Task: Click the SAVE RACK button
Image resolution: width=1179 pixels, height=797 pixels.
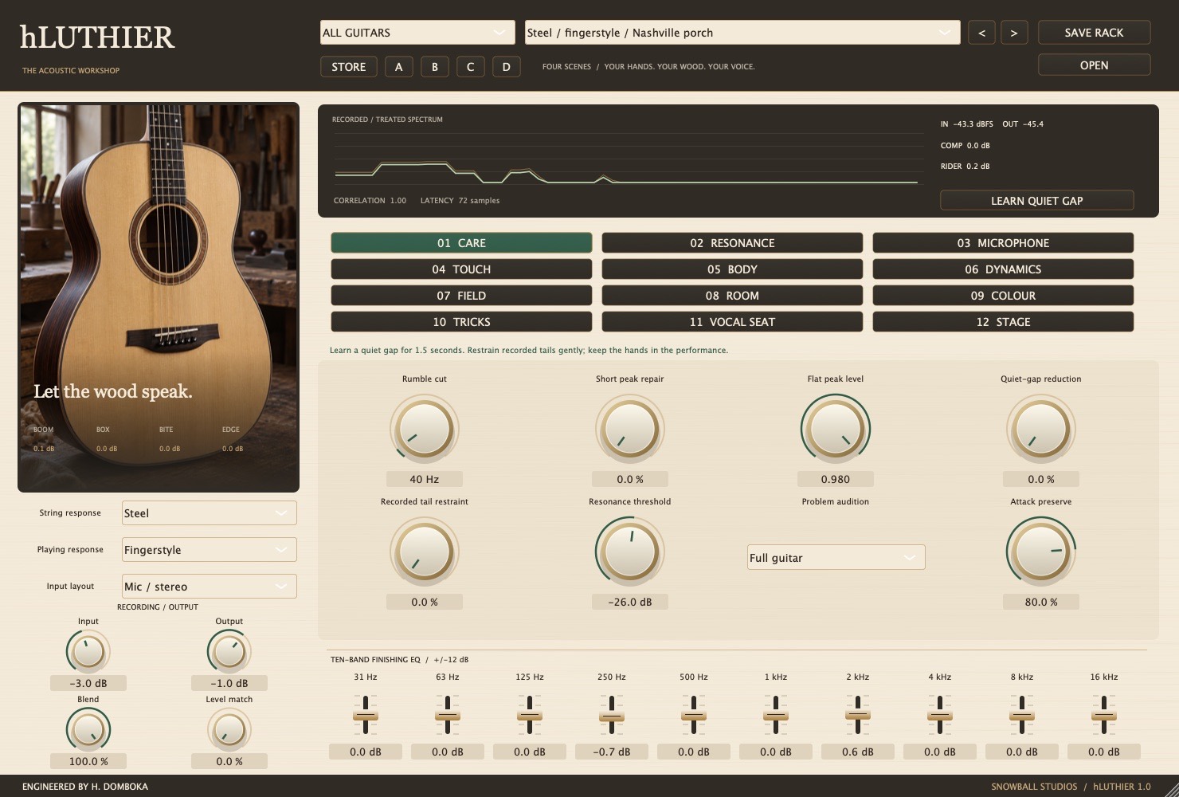Action: coord(1094,33)
